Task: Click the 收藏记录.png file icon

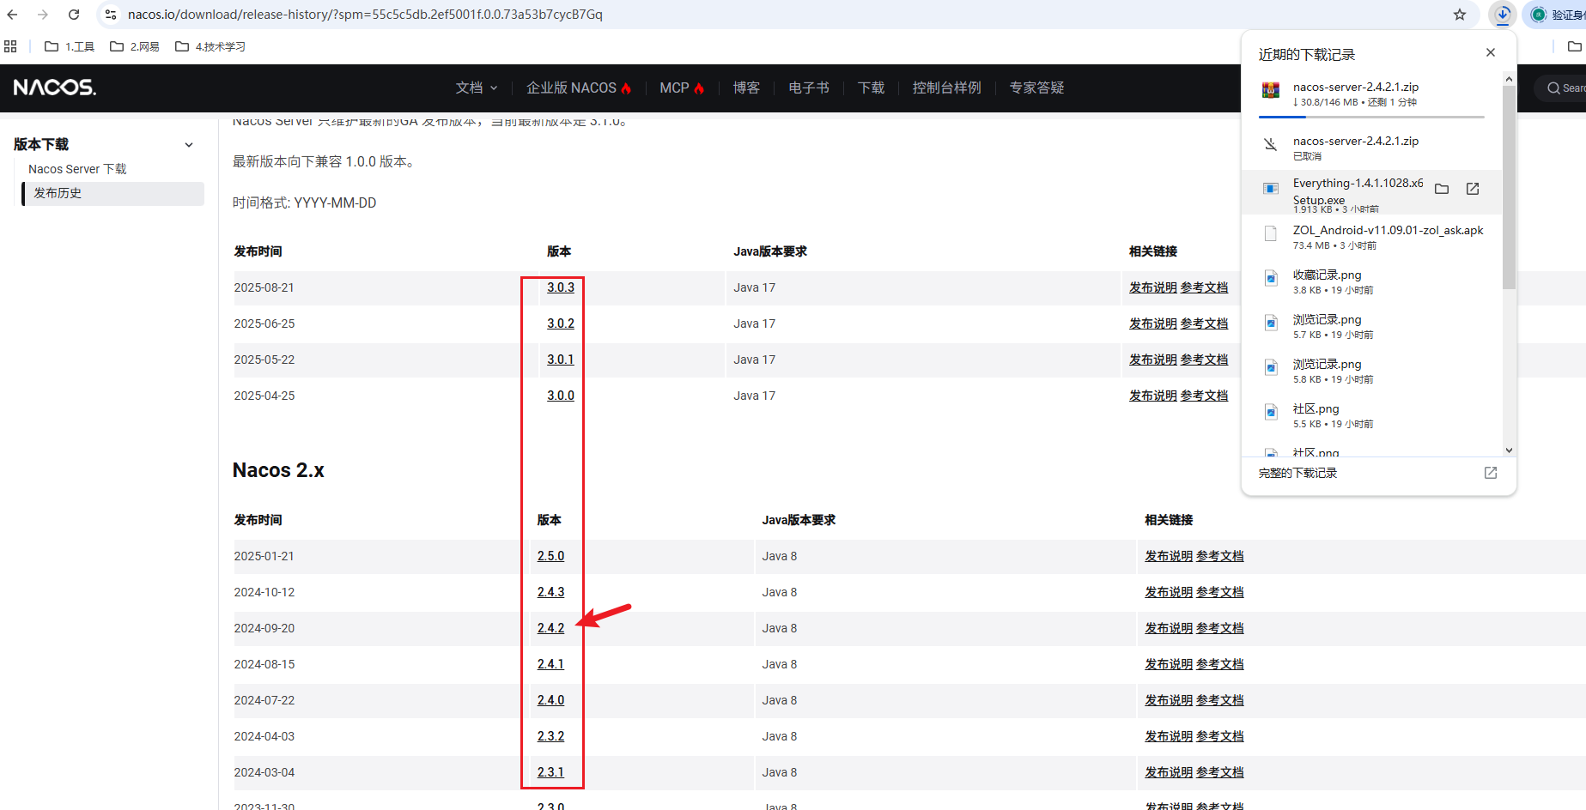Action: click(1271, 278)
